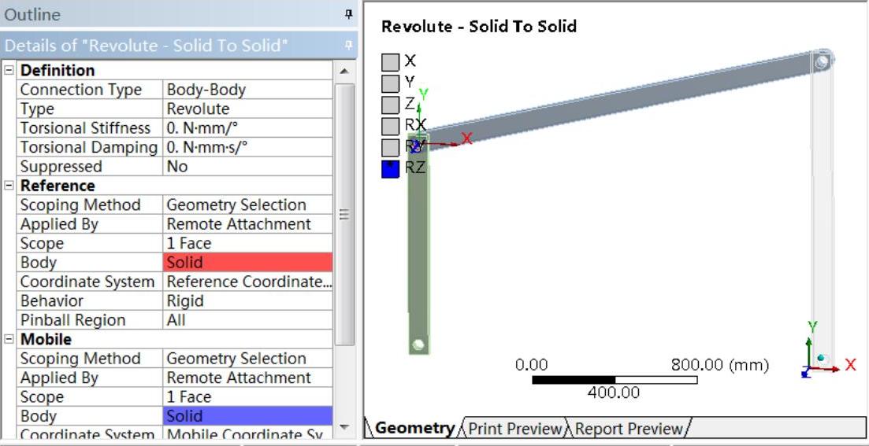This screenshot has height=446, width=869.
Task: Collapse the Reference section
Action: click(9, 186)
